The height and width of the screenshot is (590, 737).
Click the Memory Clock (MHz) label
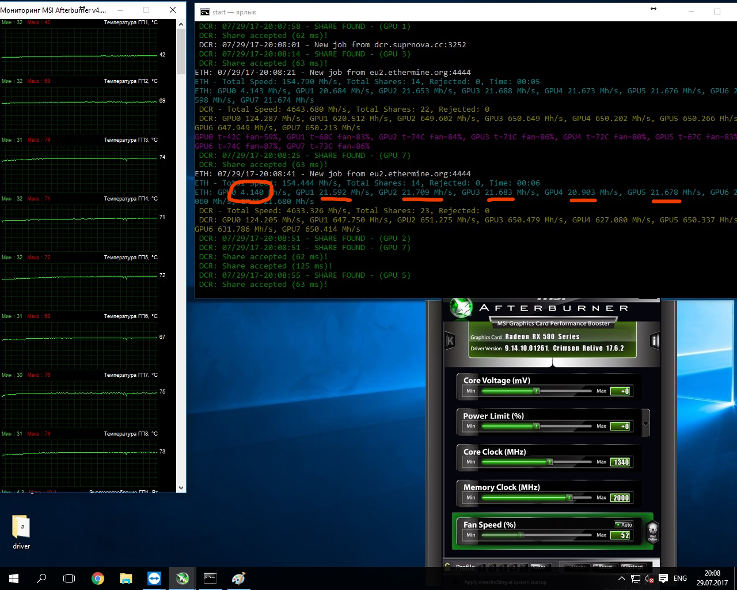pos(502,487)
